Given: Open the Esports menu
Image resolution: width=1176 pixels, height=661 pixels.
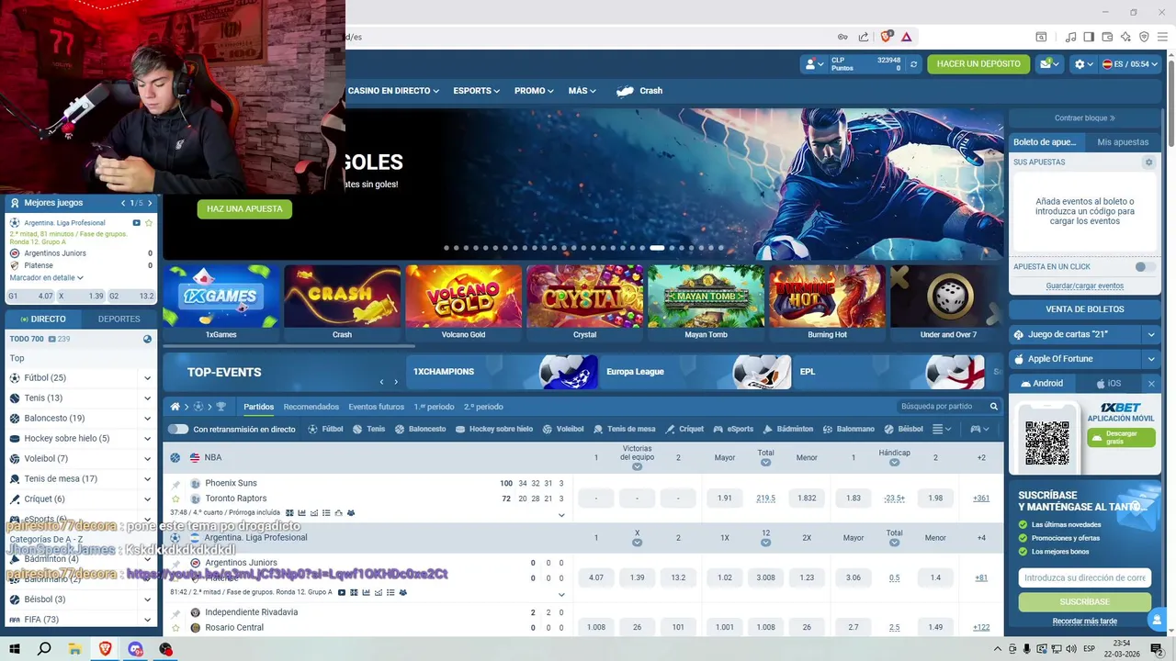Looking at the screenshot, I should coord(476,91).
